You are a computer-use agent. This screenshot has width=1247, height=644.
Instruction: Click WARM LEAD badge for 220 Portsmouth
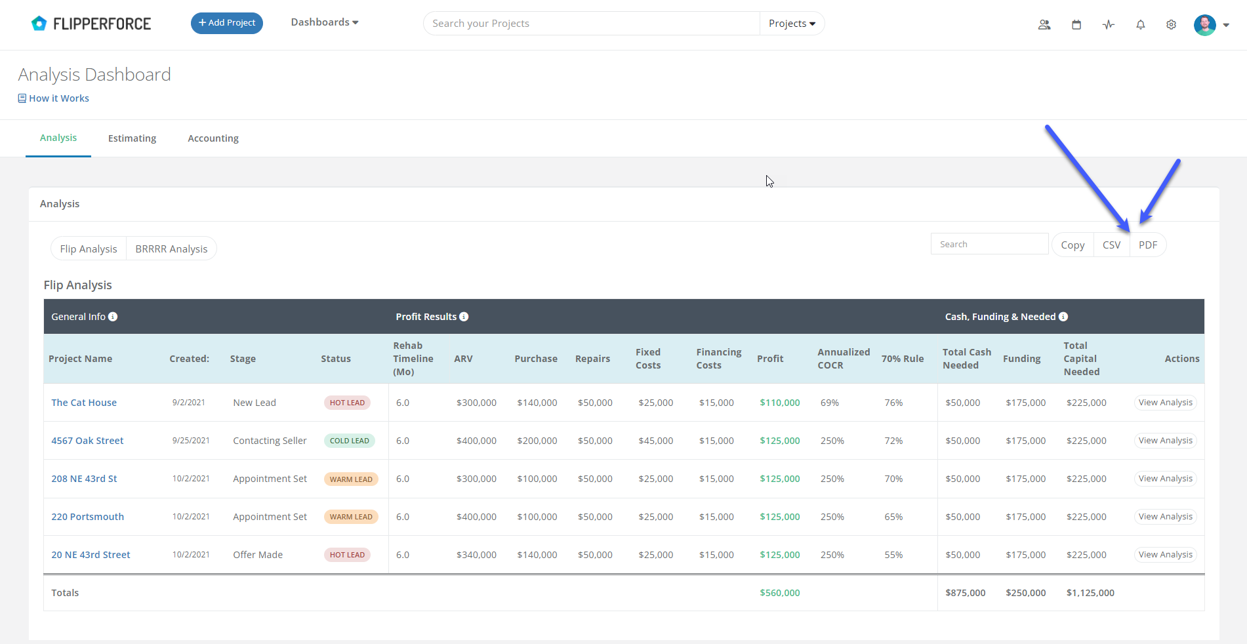click(x=351, y=517)
